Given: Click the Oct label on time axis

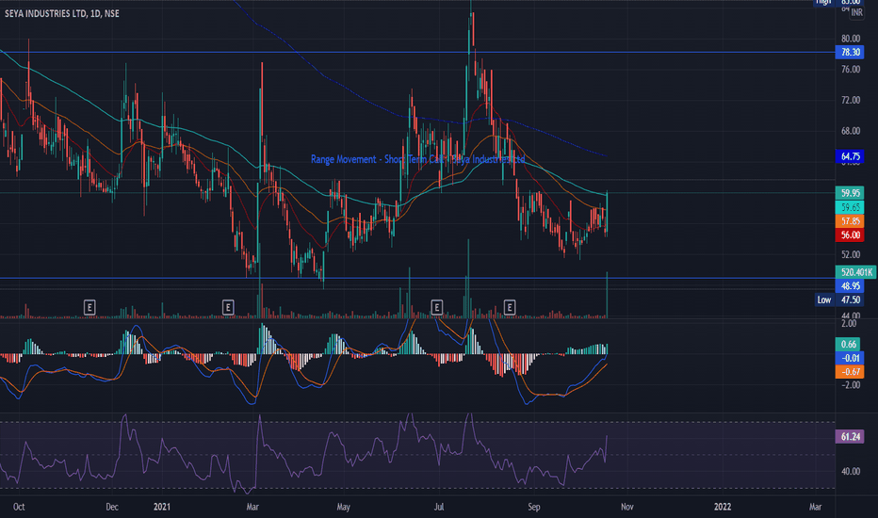Looking at the screenshot, I should [19, 507].
